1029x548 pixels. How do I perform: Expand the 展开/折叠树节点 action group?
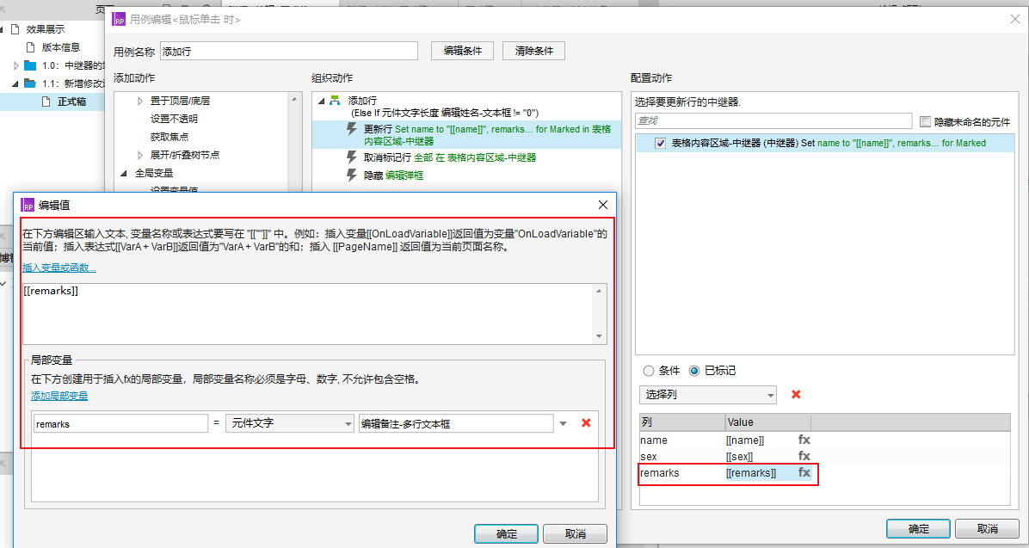[x=139, y=156]
